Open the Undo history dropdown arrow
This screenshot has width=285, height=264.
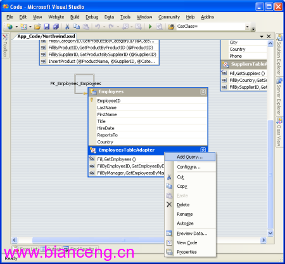point(104,27)
